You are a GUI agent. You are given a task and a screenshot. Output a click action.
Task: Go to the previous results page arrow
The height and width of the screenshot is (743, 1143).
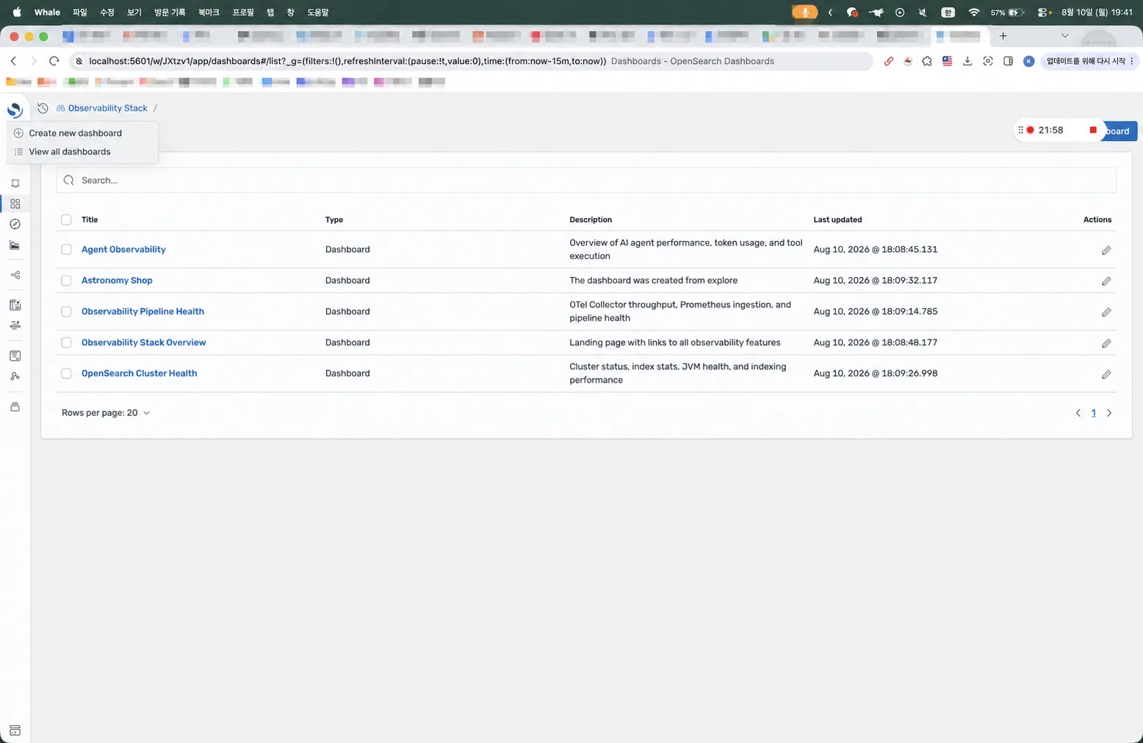click(x=1078, y=413)
